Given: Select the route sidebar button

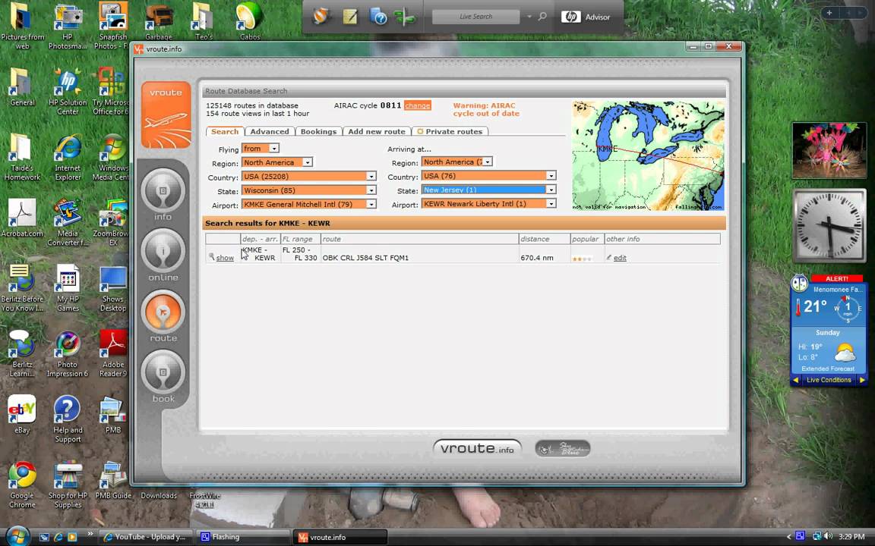Looking at the screenshot, I should (163, 312).
